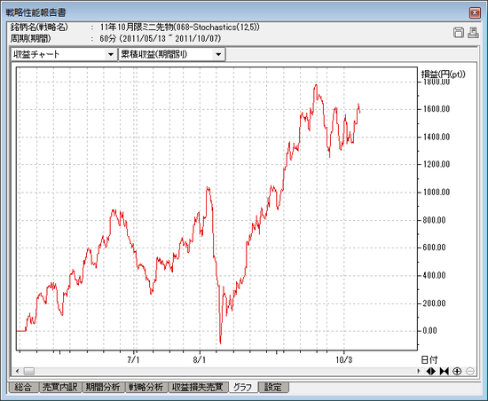The image size is (488, 401).
Task: Open the 収益チャート dropdown
Action: (x=111, y=54)
